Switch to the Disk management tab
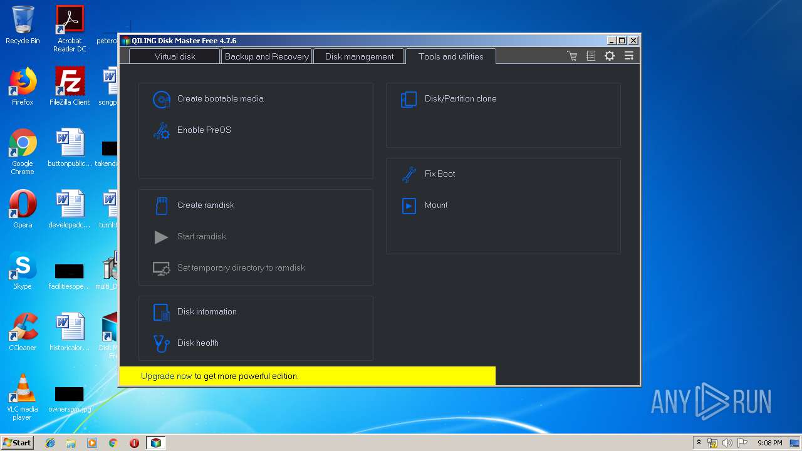802x451 pixels. 359,56
